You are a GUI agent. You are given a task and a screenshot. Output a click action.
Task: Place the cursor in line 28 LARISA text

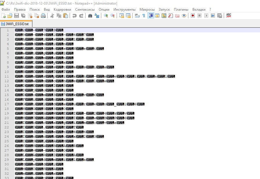[x=49, y=155]
